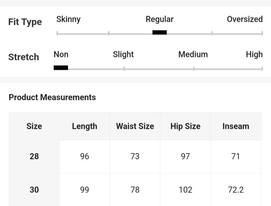Click the Size column header
Screen dimensions: 271x206
pos(34,126)
